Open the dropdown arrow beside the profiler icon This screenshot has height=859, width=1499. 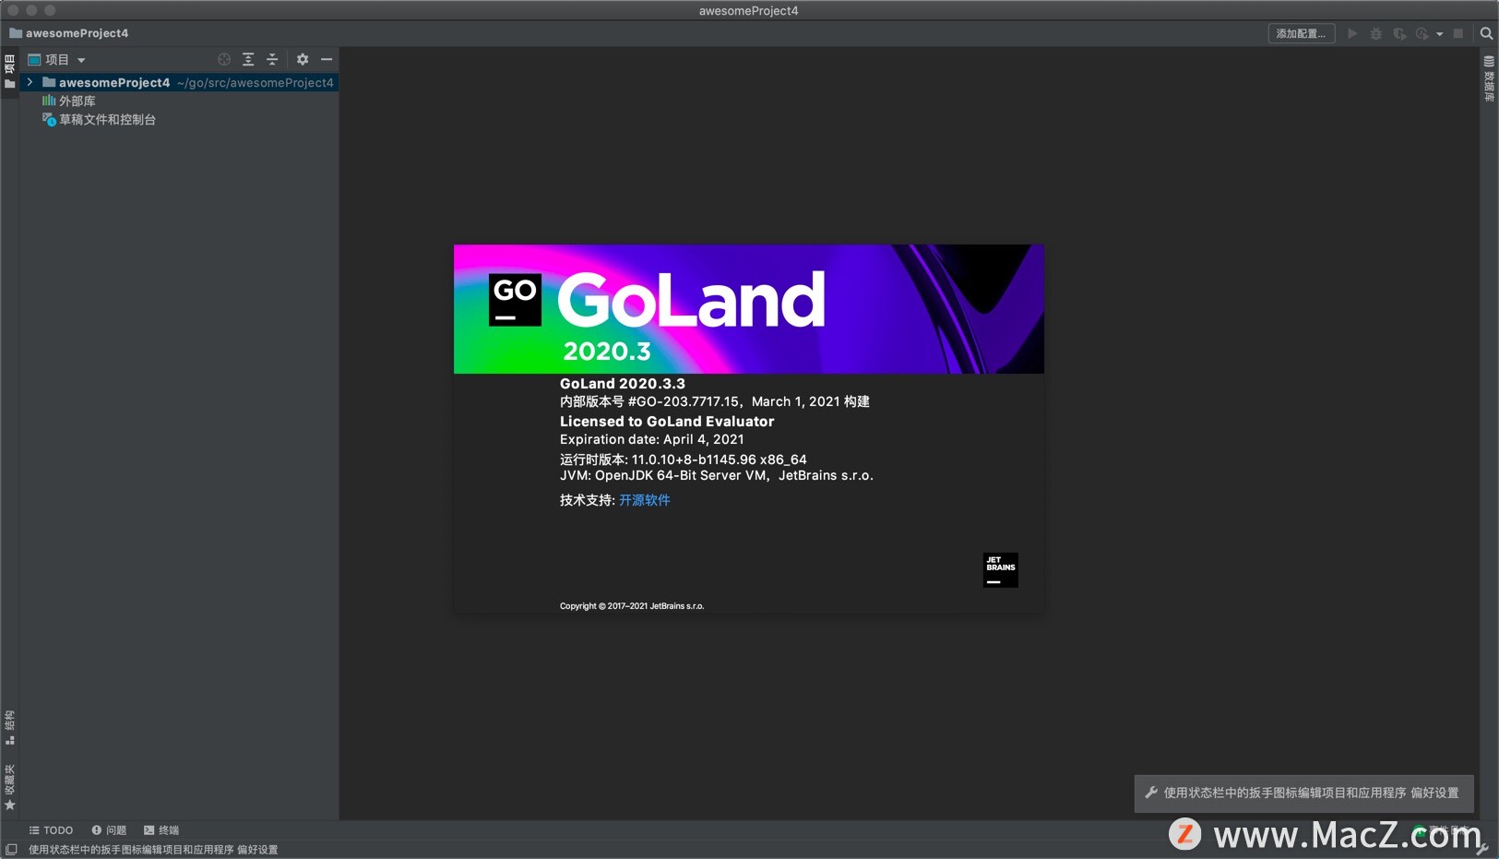coord(1439,34)
